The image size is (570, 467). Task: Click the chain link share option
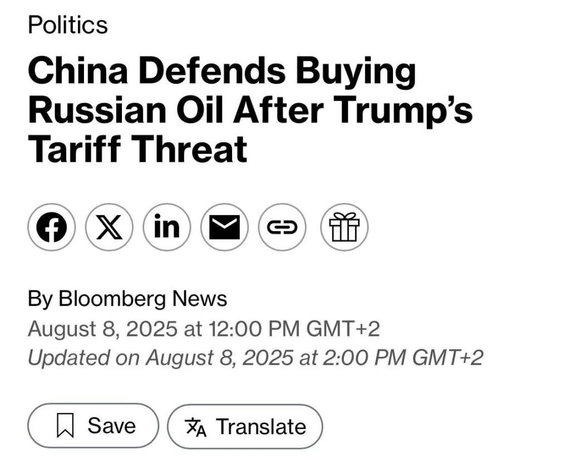(282, 227)
